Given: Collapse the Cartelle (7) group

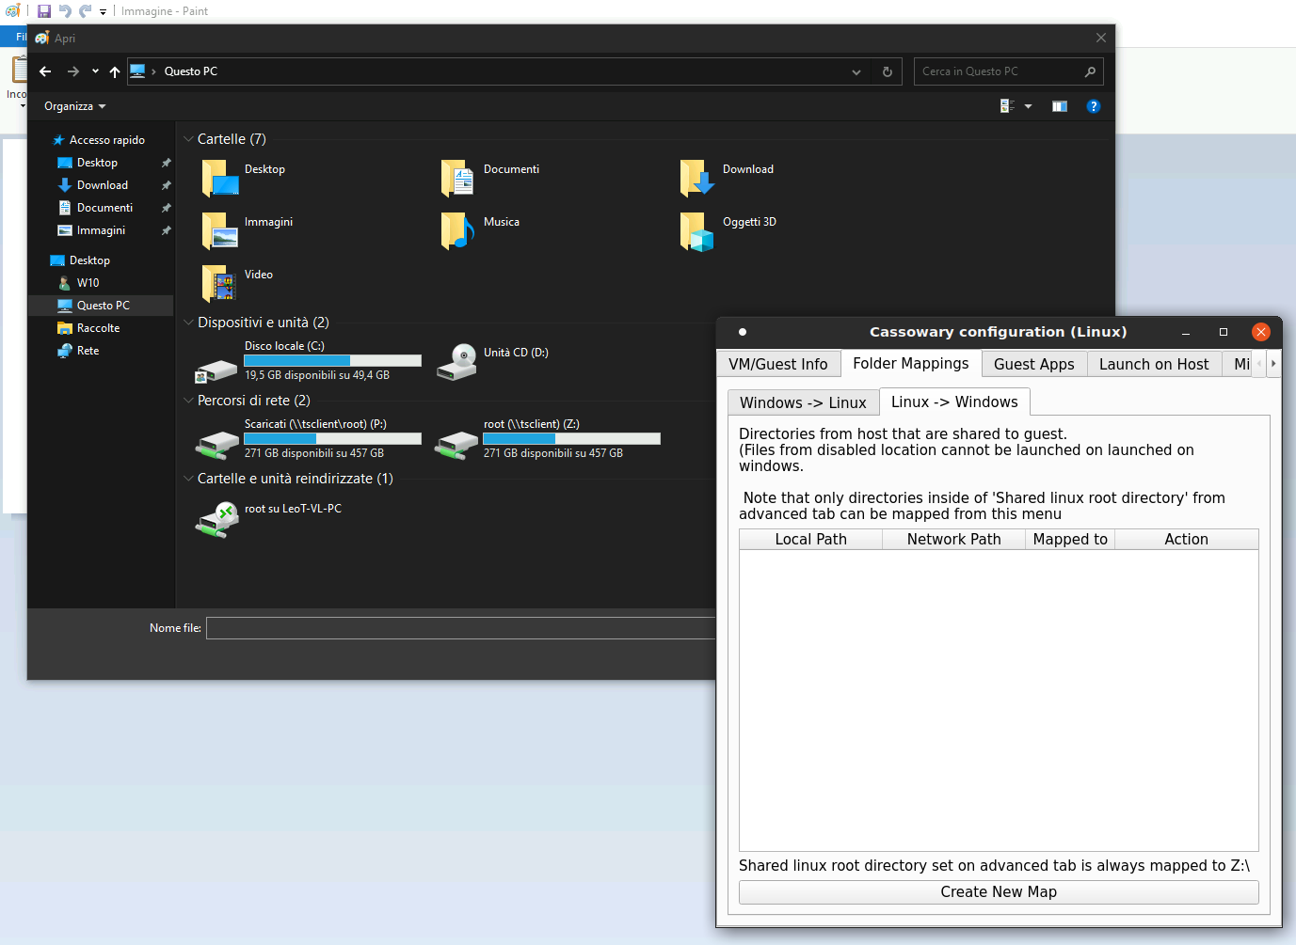Looking at the screenshot, I should tap(188, 139).
